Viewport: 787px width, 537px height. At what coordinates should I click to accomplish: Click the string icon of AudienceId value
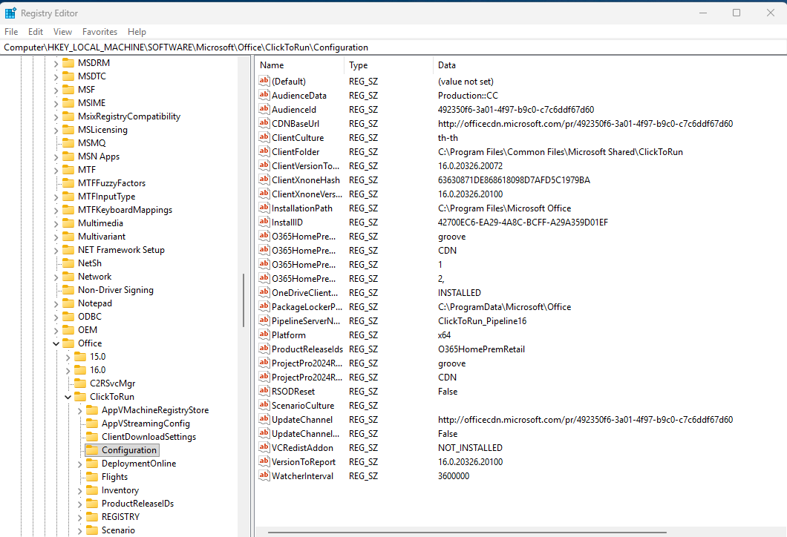[x=264, y=109]
